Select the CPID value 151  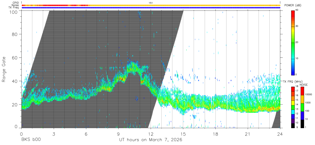coord(151,3)
